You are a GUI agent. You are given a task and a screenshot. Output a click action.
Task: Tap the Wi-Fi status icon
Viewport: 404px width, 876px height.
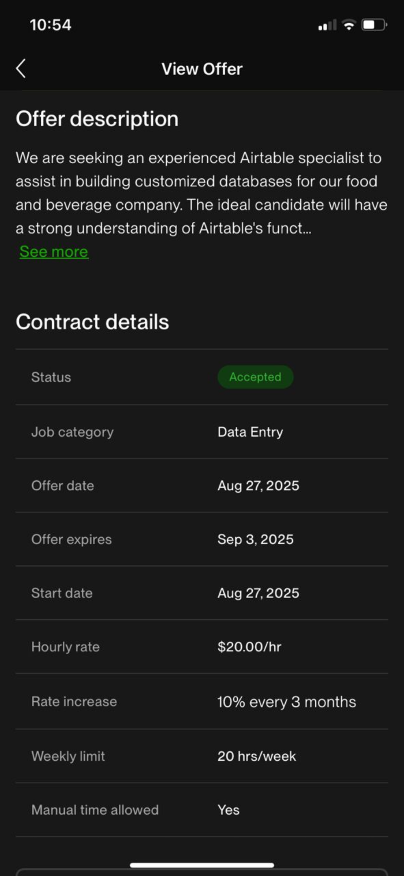(349, 25)
